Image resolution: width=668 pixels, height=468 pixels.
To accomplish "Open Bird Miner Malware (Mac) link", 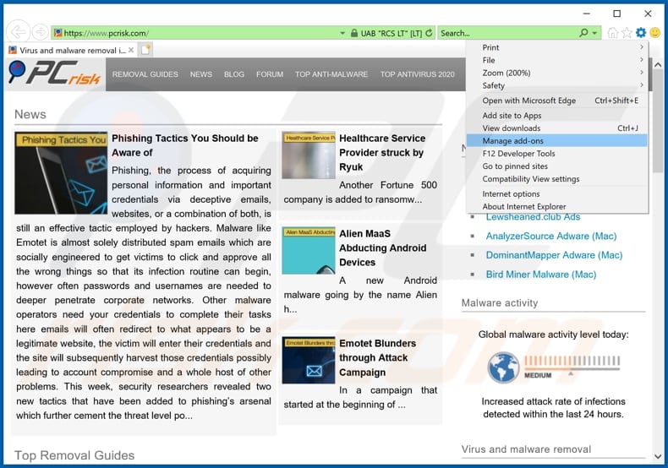I will tap(541, 275).
